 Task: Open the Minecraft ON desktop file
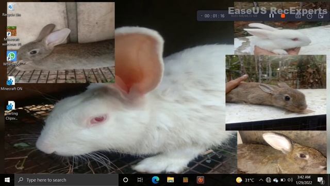point(11,84)
